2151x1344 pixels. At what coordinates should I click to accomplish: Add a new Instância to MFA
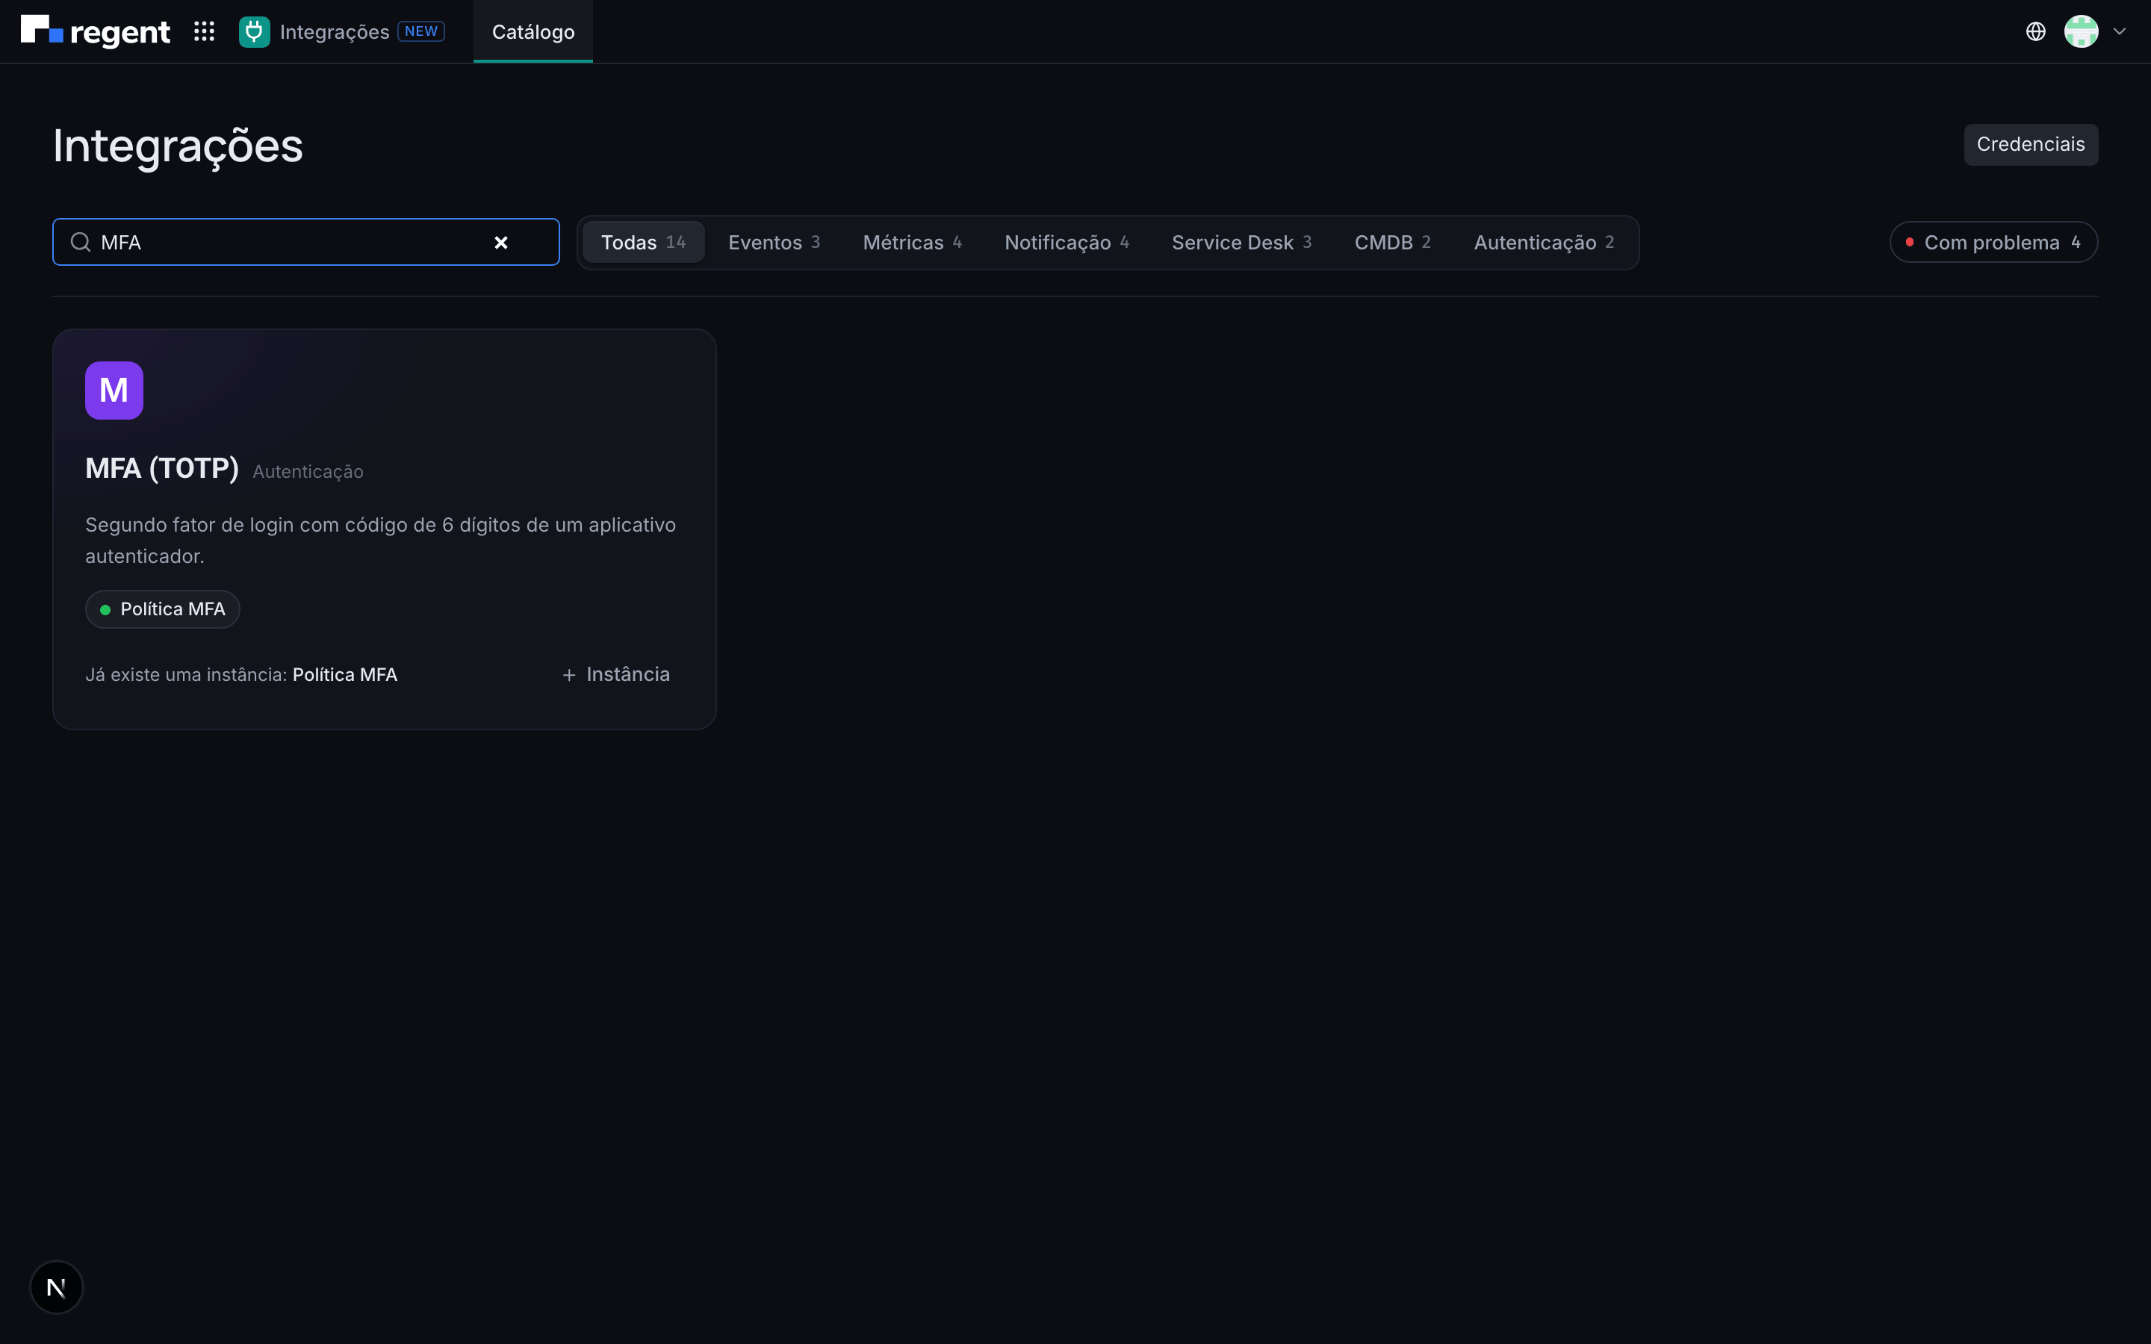tap(616, 675)
